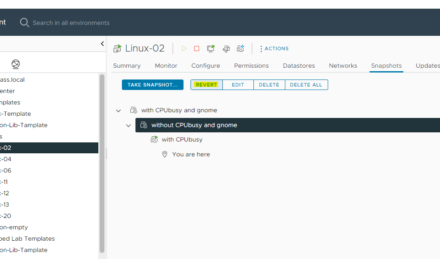Power off the VM with red stop icon

197,48
